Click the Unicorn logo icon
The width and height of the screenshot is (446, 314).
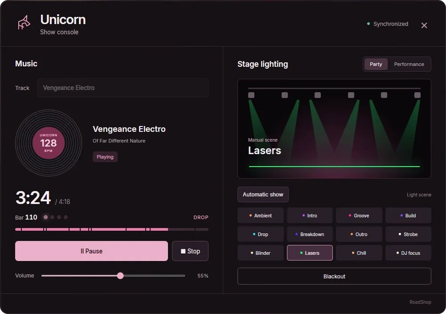[x=24, y=23]
